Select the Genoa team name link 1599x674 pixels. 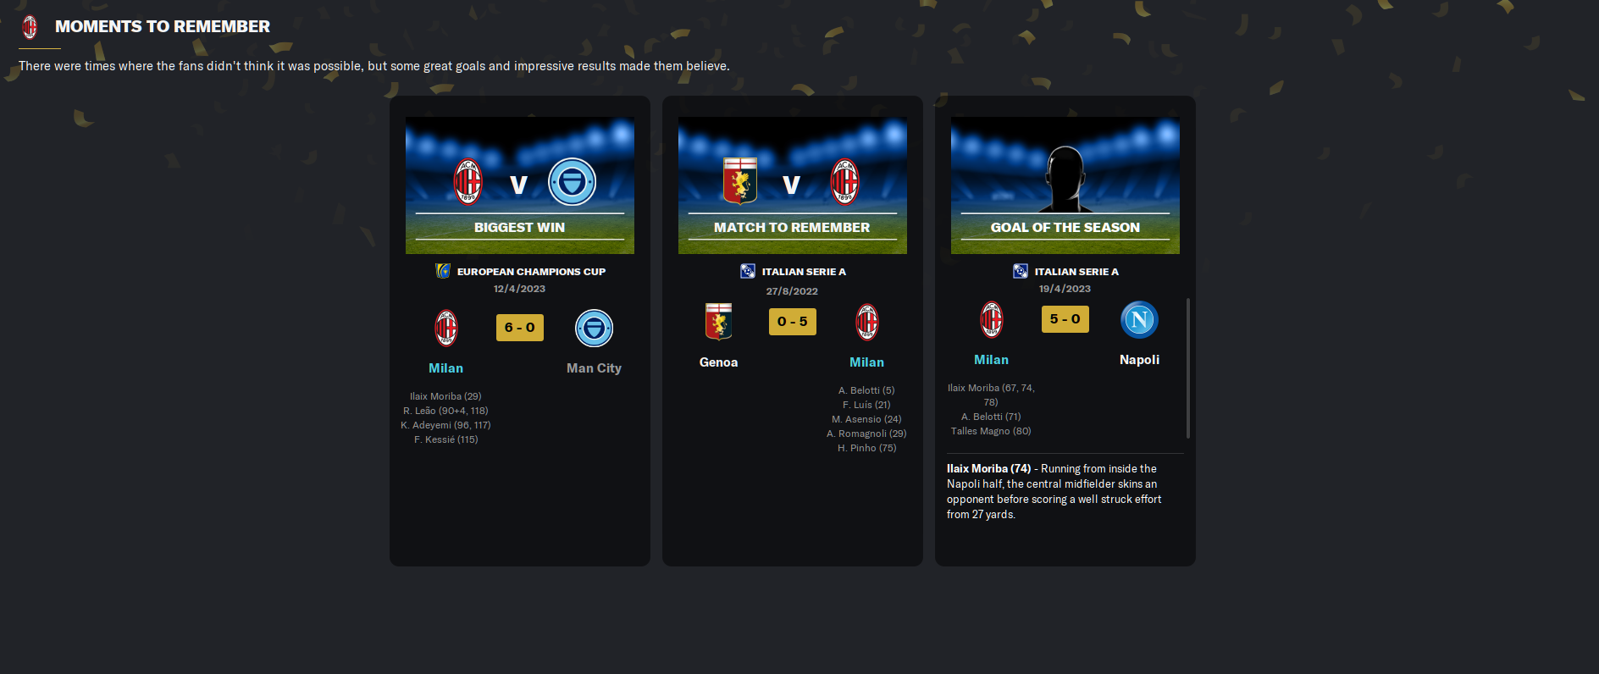point(718,362)
